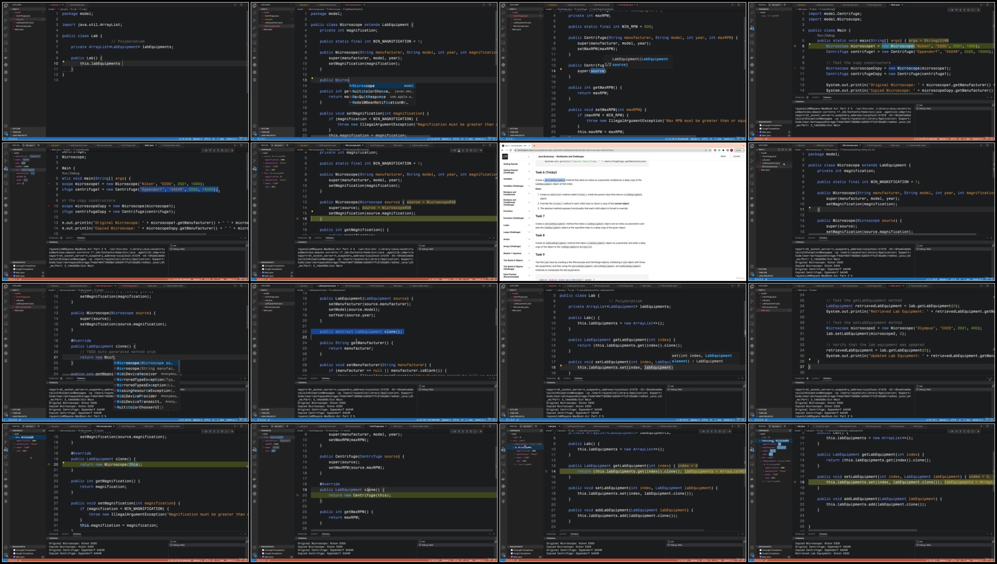
Task: Open Docker view in the 'package model' Lab.java frame
Action: click(x=6, y=58)
